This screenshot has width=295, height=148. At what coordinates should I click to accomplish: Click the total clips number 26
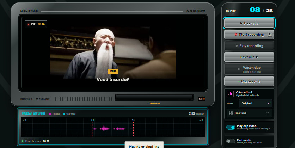click(x=269, y=11)
